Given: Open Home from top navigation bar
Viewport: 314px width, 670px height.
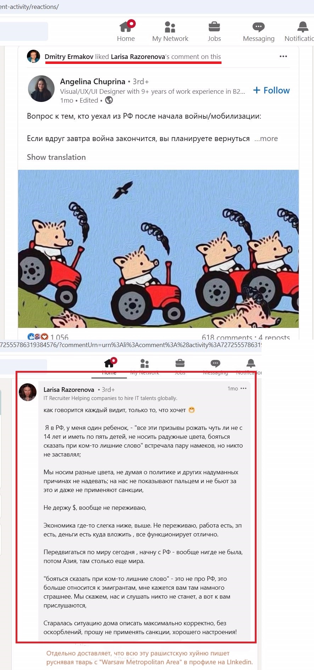Looking at the screenshot, I should click(126, 31).
